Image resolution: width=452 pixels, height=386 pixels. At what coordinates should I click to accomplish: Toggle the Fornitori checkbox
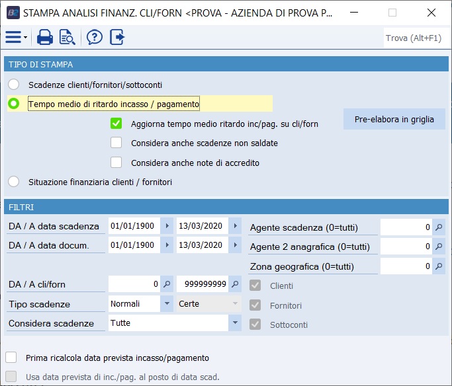(255, 305)
